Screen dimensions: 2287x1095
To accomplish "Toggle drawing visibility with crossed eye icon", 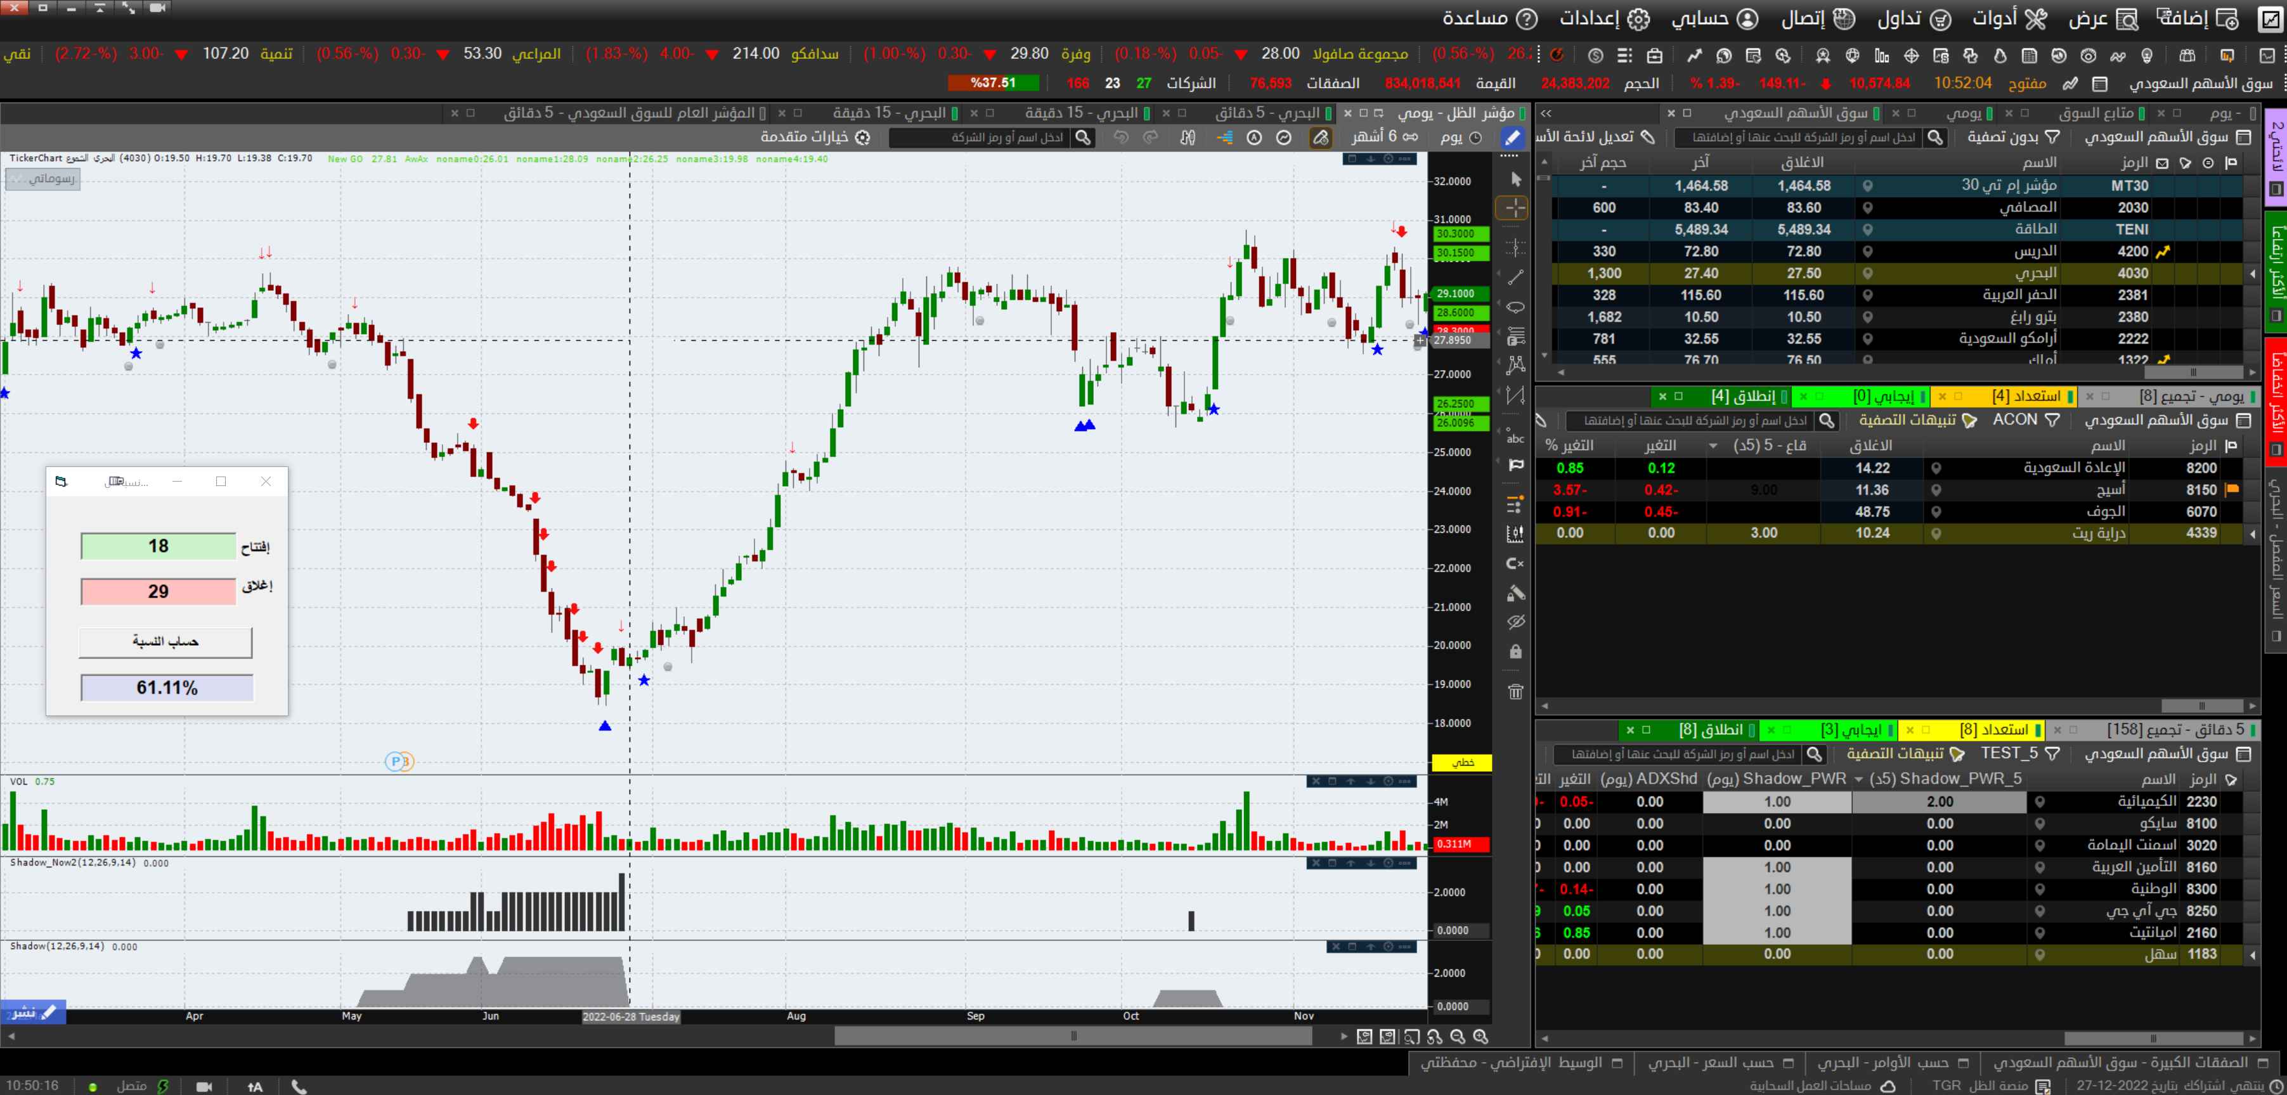I will tap(1515, 621).
